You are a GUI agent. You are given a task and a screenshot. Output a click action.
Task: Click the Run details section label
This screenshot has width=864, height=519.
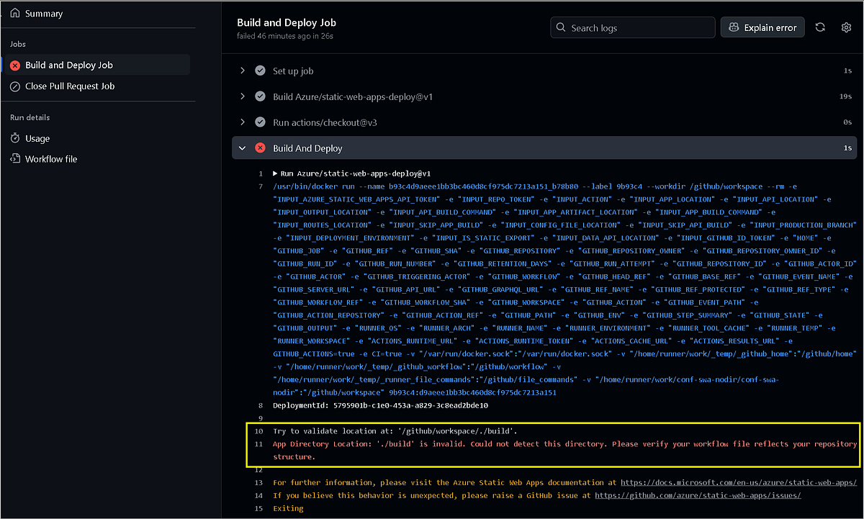30,117
